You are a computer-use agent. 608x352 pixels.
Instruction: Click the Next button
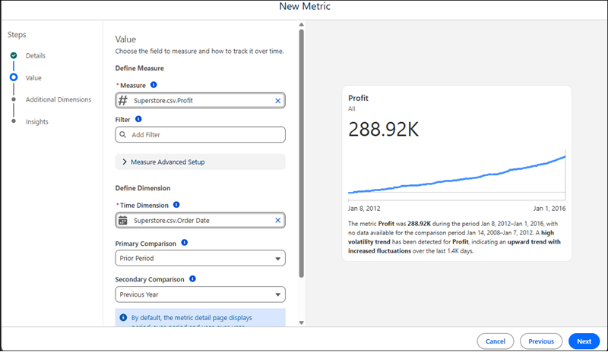(x=584, y=341)
